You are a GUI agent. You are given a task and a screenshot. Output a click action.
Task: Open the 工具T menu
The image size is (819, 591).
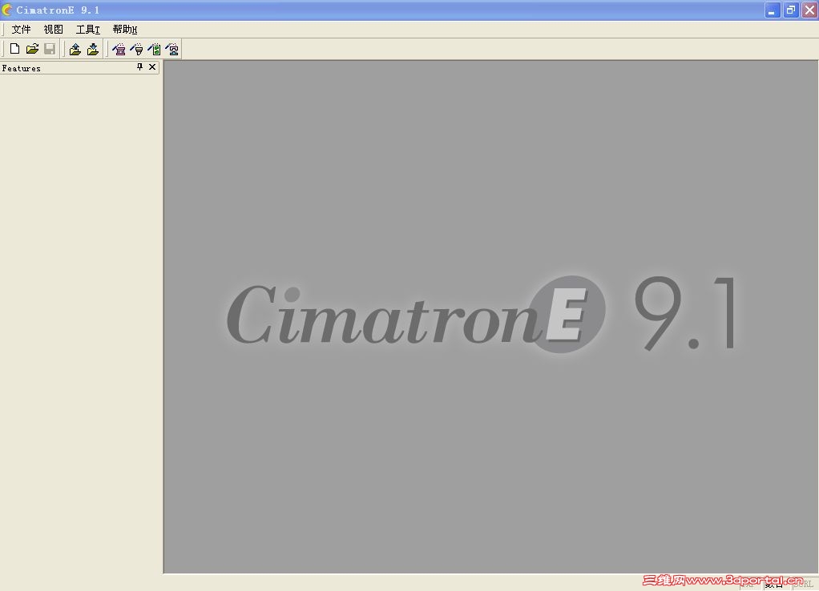(x=88, y=30)
